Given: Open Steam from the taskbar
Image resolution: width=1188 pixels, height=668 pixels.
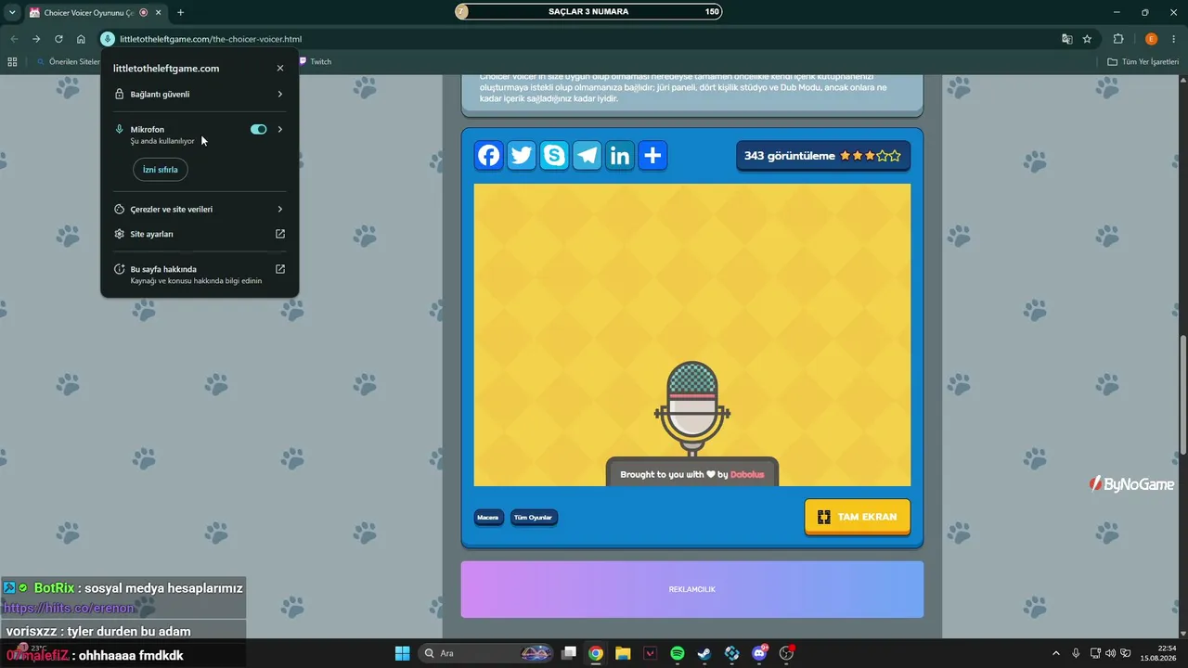Looking at the screenshot, I should (704, 653).
